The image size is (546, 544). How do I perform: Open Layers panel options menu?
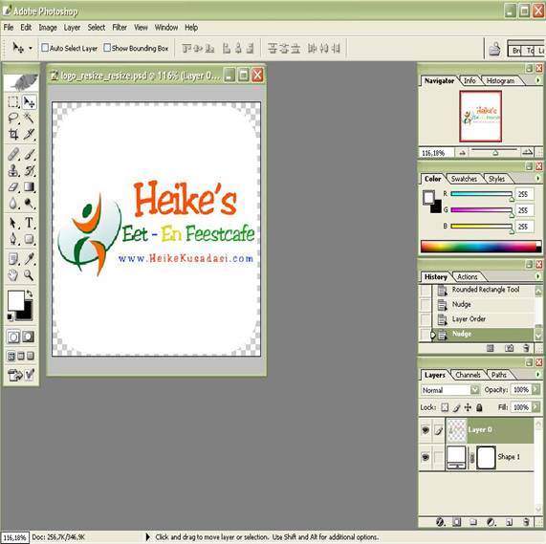coord(538,375)
